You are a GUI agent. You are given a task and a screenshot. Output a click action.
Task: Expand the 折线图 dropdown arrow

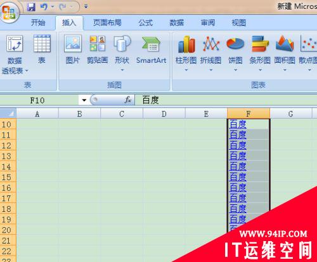pos(211,70)
